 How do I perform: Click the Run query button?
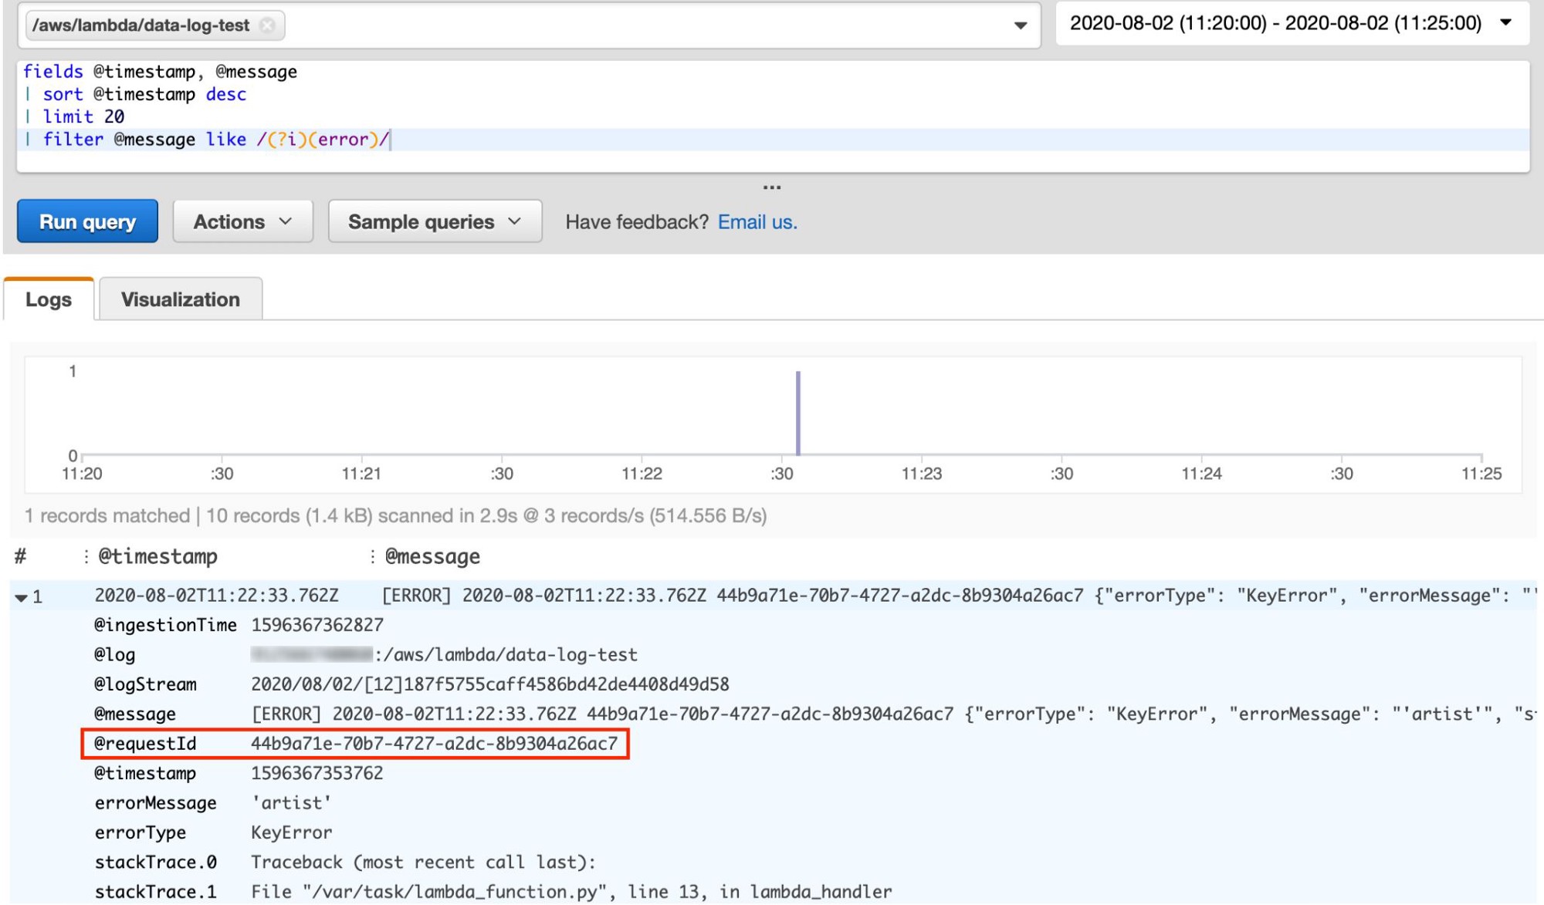pos(87,220)
